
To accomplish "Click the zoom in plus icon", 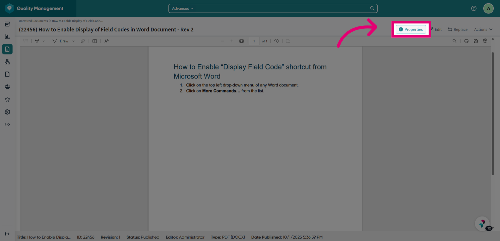I will tap(232, 41).
